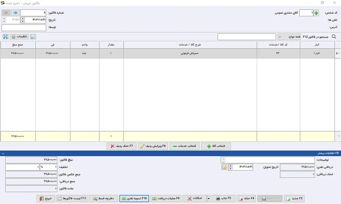Select the انبار ۱ warehouse cell
The width and height of the screenshot is (341, 204).
coord(317,53)
